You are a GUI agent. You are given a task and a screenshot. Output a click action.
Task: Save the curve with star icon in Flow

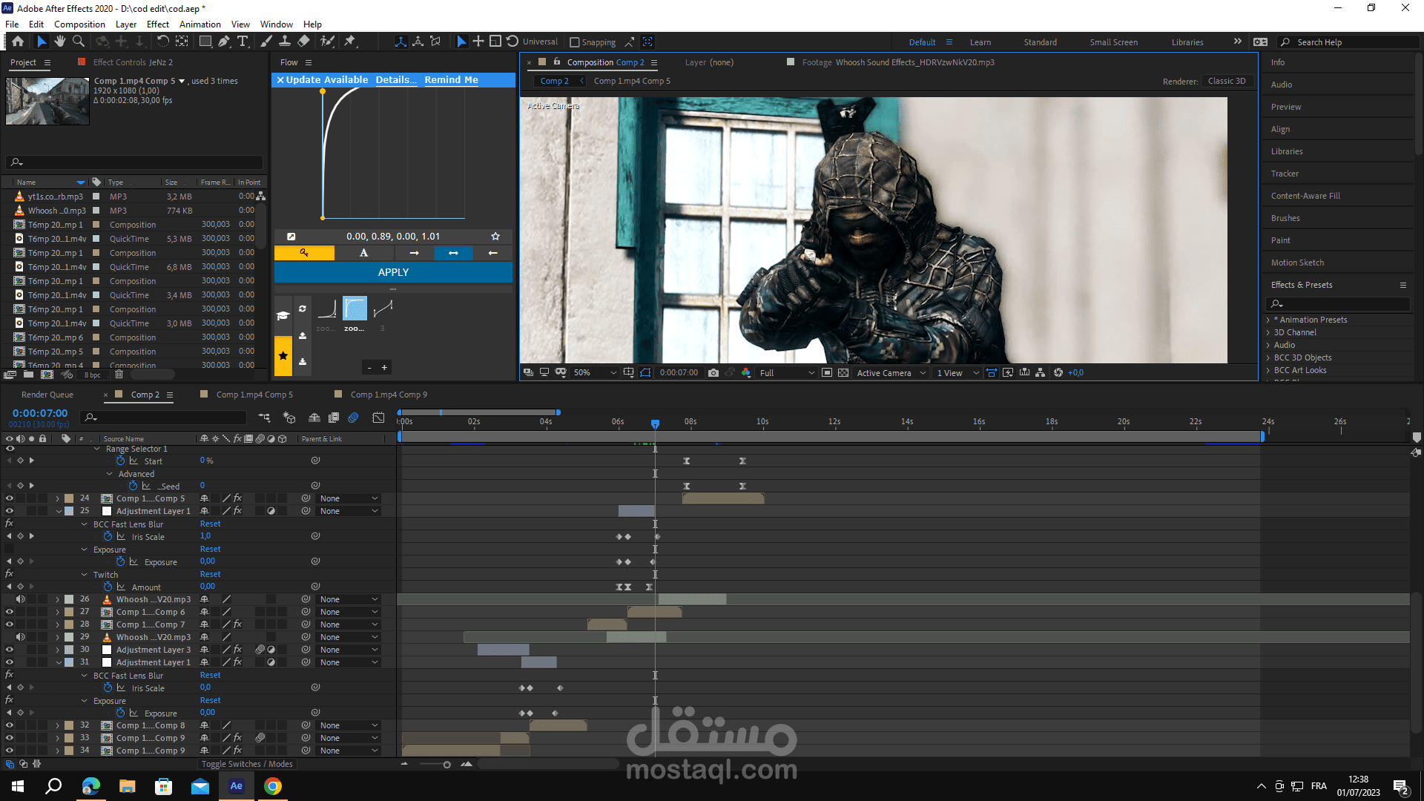coord(495,237)
